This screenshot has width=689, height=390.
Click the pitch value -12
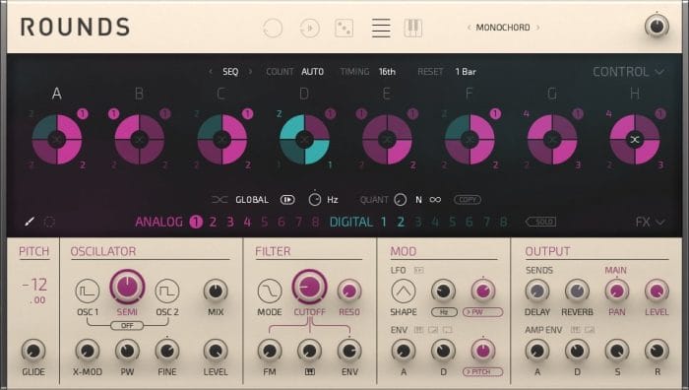(x=33, y=286)
